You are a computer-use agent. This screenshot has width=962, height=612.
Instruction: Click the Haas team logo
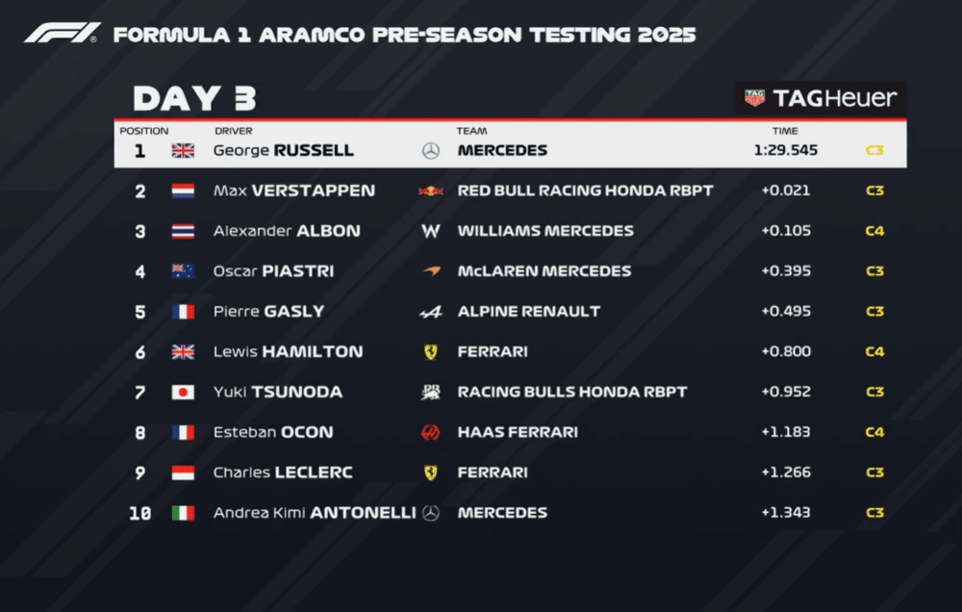point(431,433)
